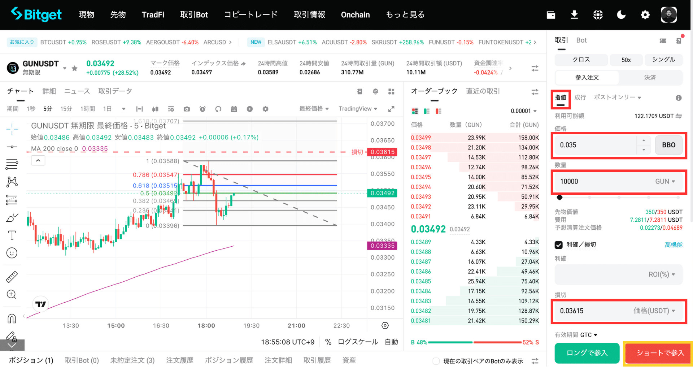Open chart settings gear in toolbar
Viewport: 693px width, 390px height.
[x=265, y=109]
